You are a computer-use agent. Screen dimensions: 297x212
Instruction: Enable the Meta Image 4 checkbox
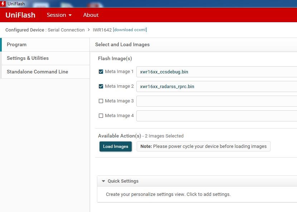(101, 116)
